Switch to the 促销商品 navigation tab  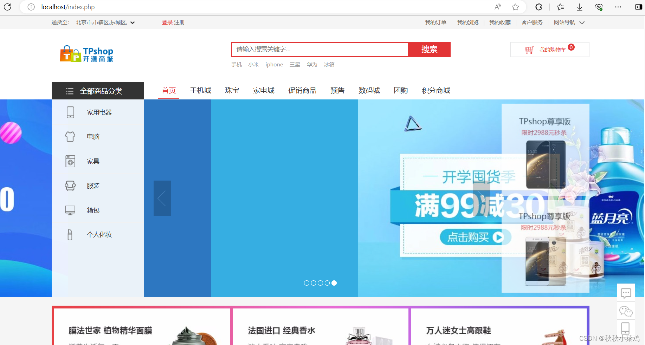pyautogui.click(x=302, y=90)
